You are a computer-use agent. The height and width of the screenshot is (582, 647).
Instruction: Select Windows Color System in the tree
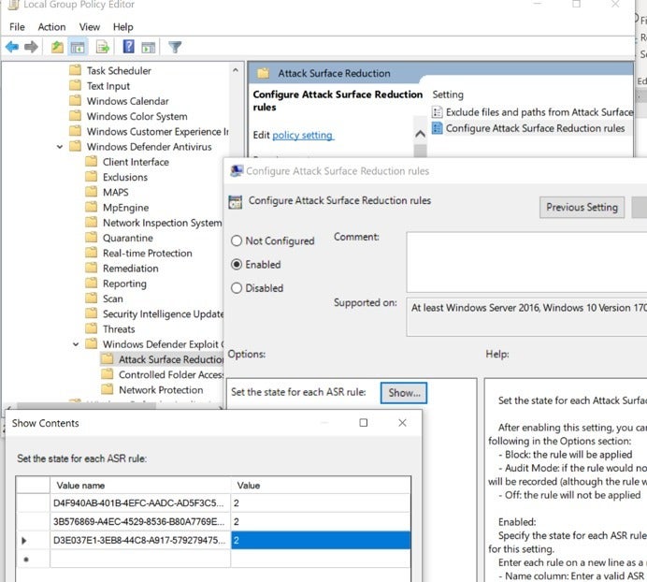(137, 116)
